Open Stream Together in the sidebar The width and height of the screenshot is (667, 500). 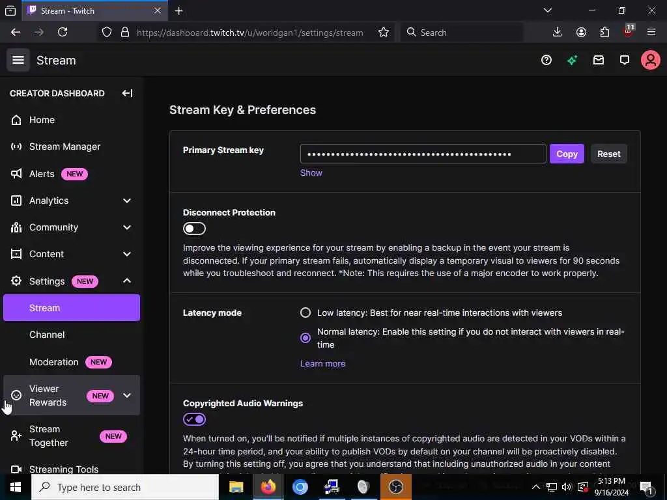tap(72, 436)
